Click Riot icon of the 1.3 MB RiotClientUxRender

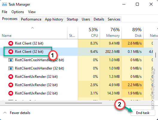click(x=11, y=77)
